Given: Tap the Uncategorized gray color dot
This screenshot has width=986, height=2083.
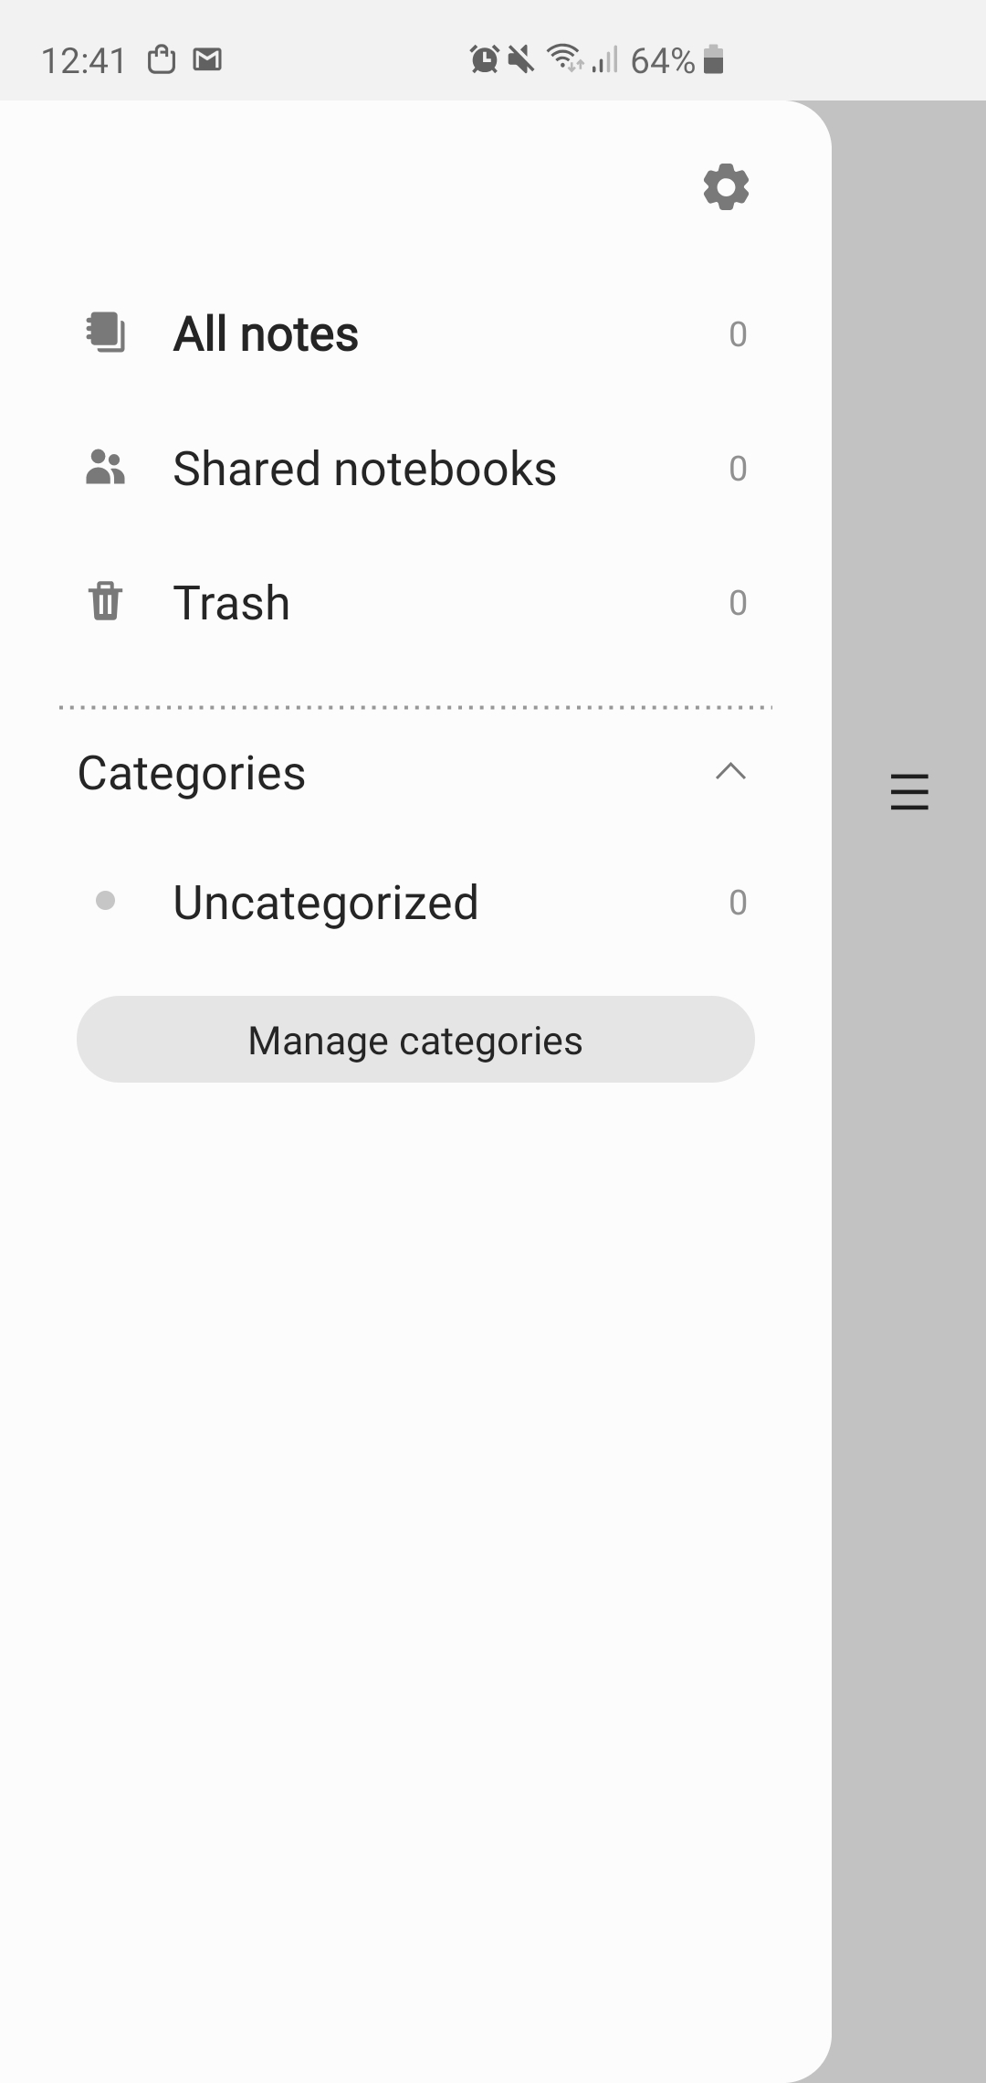Looking at the screenshot, I should coord(106,901).
